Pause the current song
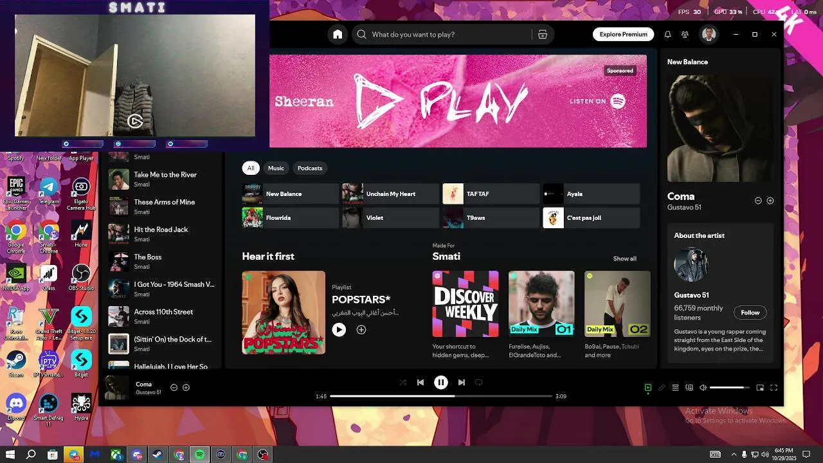The image size is (823, 463). 441,383
